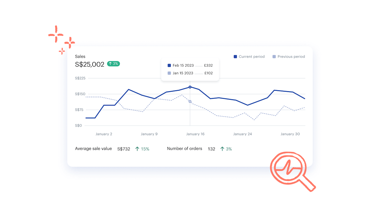Click the Average sale value label
Viewport: 380px width, 213px height.
[x=93, y=149]
